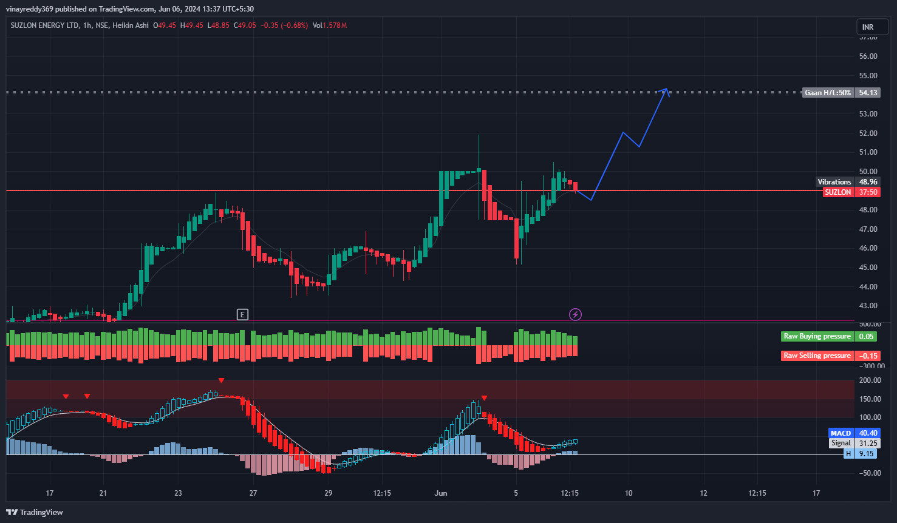Click the H49.45 high price readout

[x=192, y=25]
